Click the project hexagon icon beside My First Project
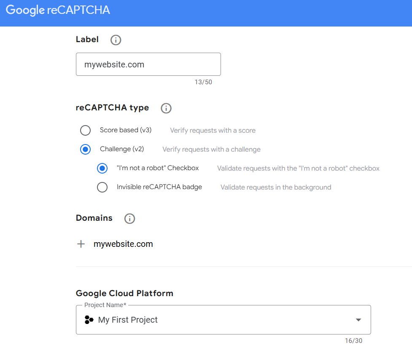Viewport: 412px width, 345px height. click(89, 320)
